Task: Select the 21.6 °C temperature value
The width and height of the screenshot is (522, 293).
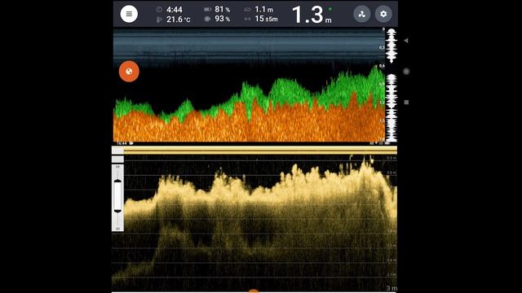Action: 179,20
